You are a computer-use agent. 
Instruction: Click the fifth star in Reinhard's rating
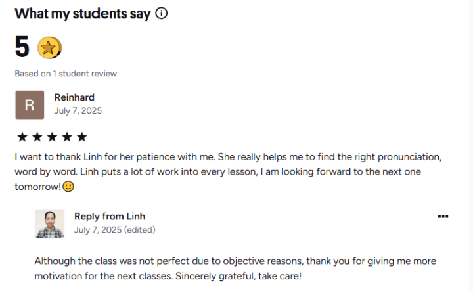[81, 137]
